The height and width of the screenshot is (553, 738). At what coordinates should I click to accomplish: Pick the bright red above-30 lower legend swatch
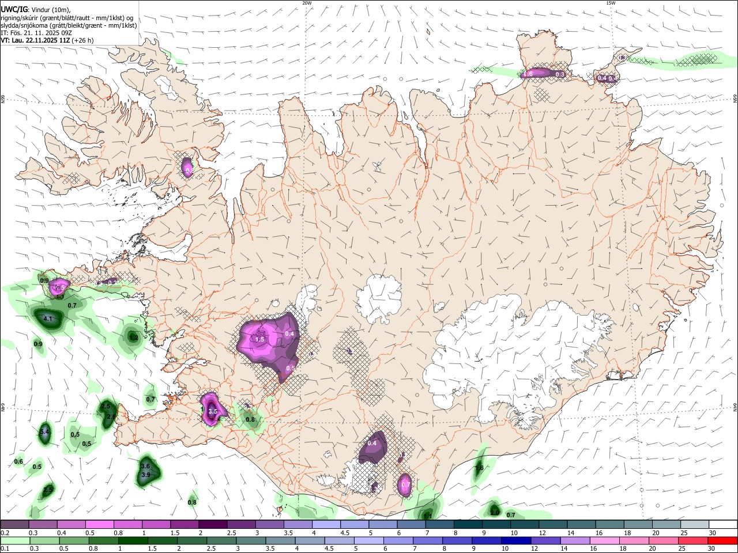(722, 540)
